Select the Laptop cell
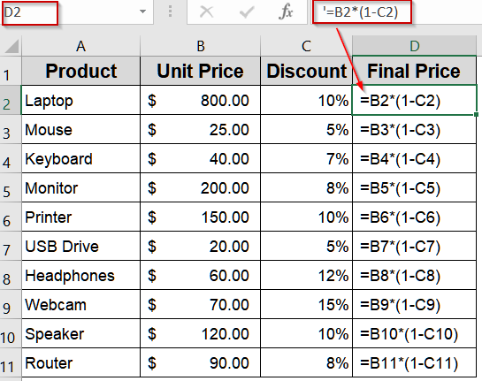The height and width of the screenshot is (381, 482). (x=80, y=100)
